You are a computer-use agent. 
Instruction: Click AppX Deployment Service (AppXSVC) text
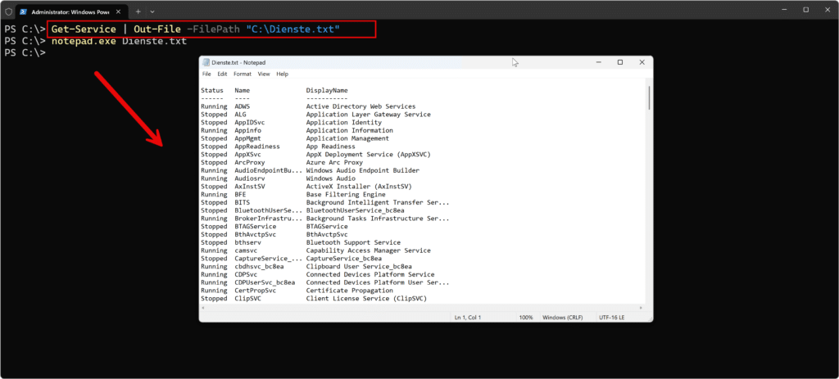tap(368, 155)
